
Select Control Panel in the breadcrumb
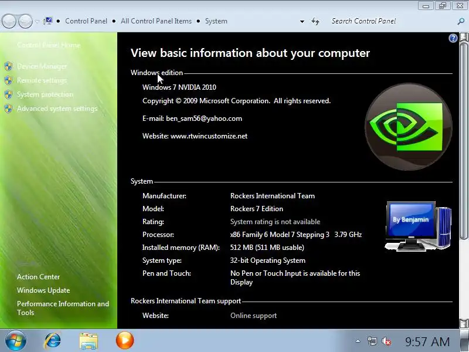86,21
